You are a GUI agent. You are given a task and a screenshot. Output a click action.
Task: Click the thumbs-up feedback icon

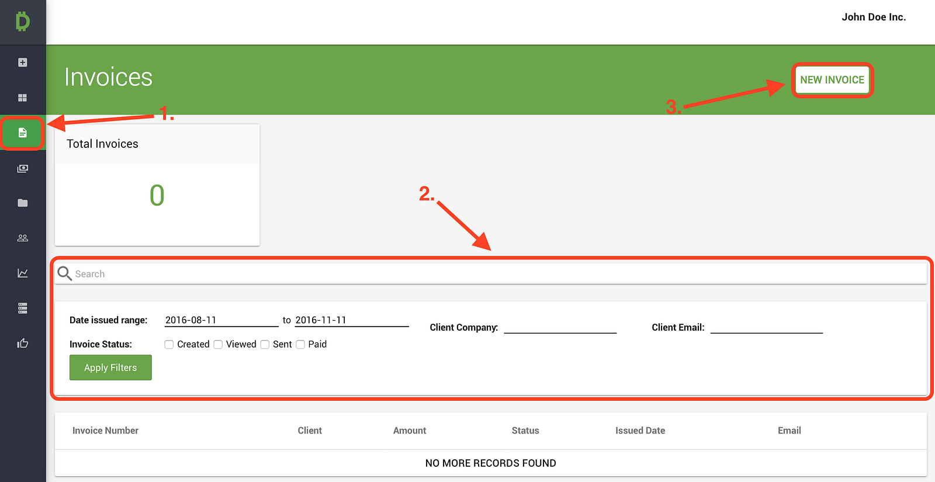point(23,343)
